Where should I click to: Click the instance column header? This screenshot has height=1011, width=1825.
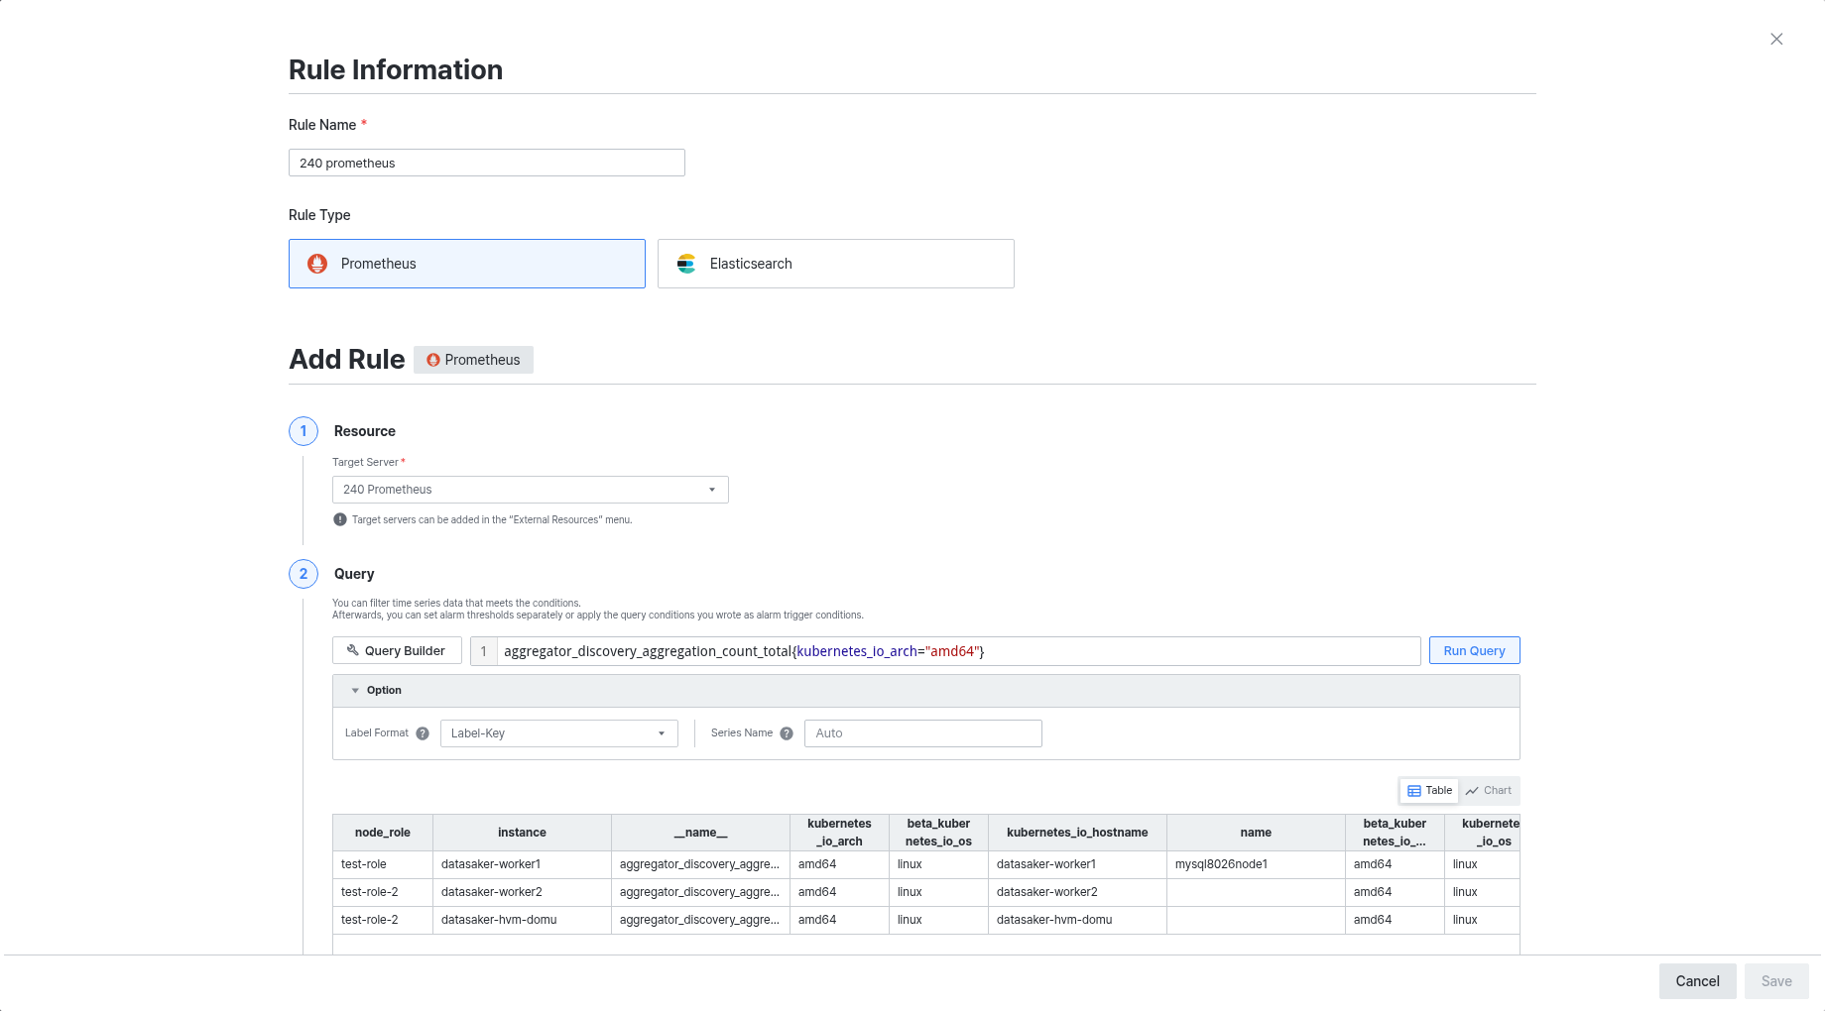pos(522,833)
